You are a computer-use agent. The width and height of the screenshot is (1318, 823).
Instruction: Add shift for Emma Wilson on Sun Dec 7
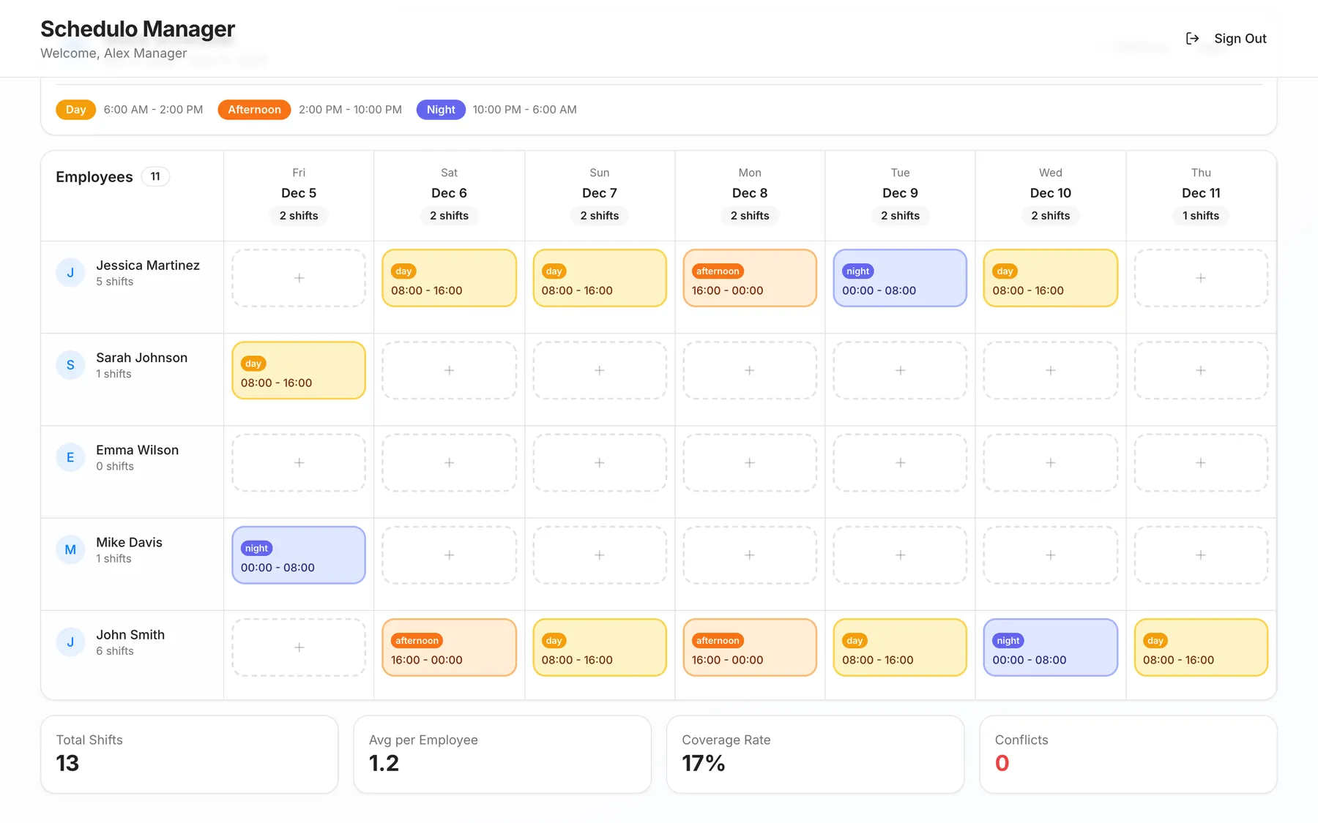pos(600,462)
